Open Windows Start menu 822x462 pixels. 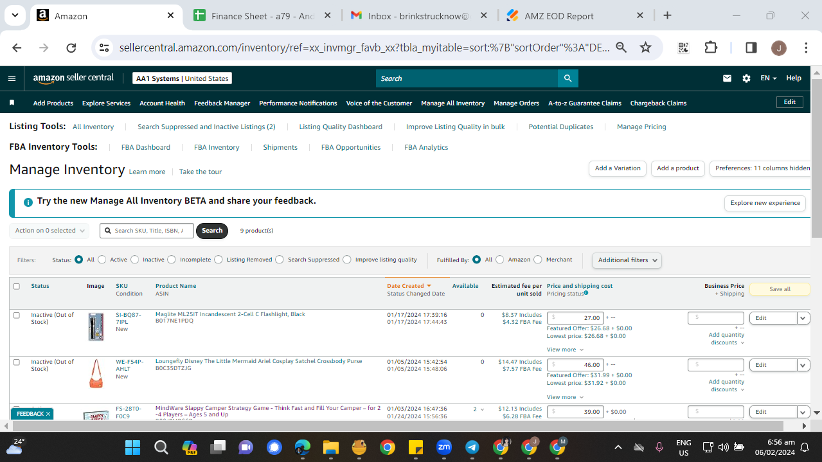[x=132, y=447]
